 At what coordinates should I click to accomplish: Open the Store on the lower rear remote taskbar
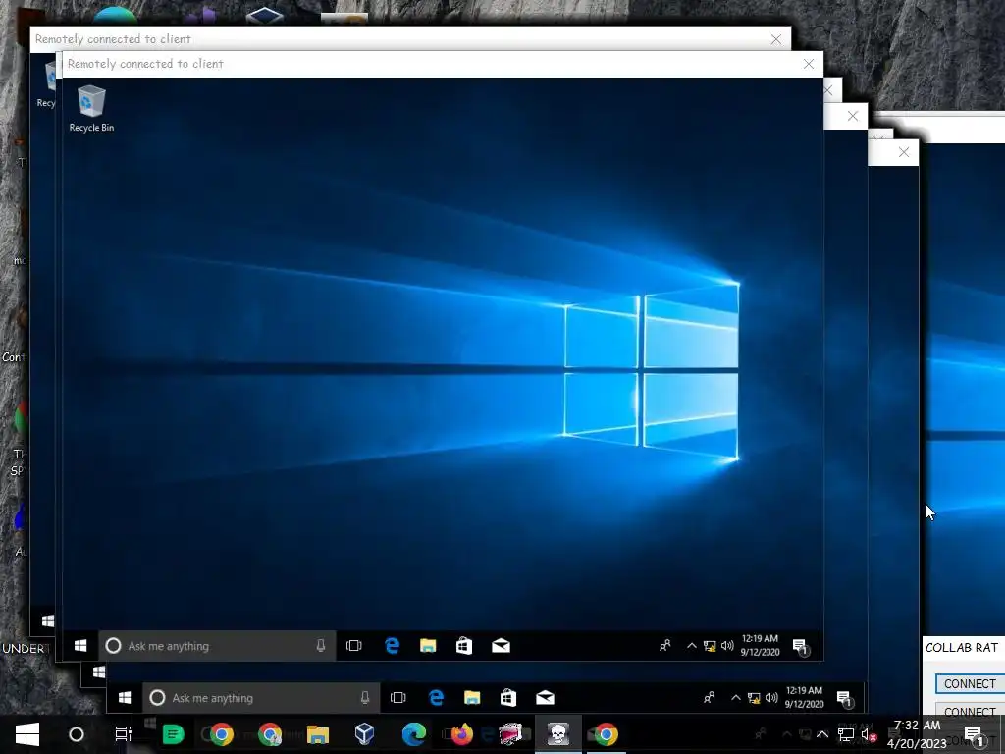pyautogui.click(x=508, y=698)
